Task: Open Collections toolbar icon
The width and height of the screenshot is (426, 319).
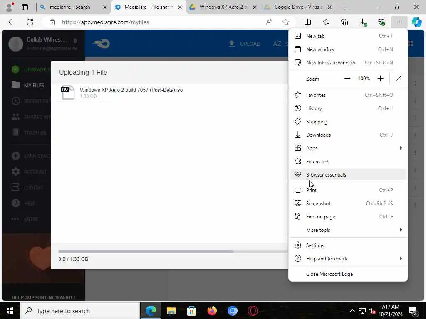Action: point(344,22)
